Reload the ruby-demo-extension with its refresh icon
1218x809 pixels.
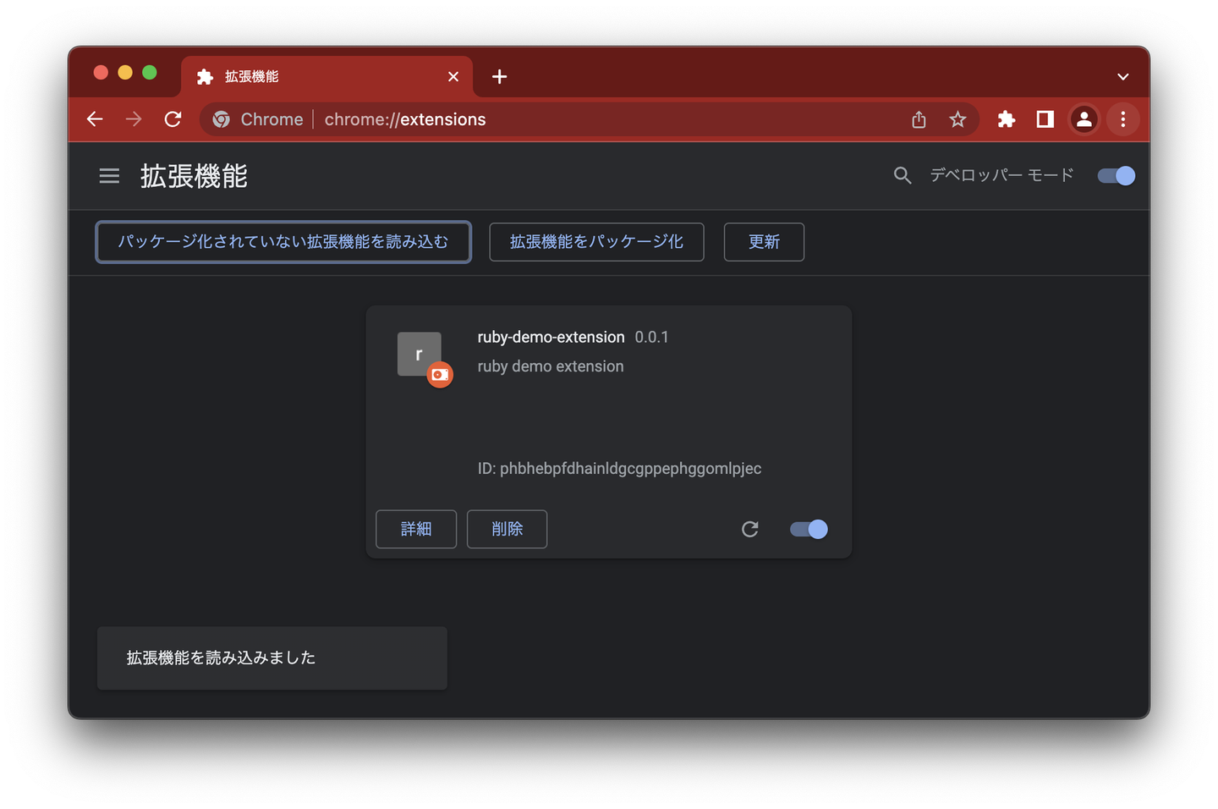(749, 529)
